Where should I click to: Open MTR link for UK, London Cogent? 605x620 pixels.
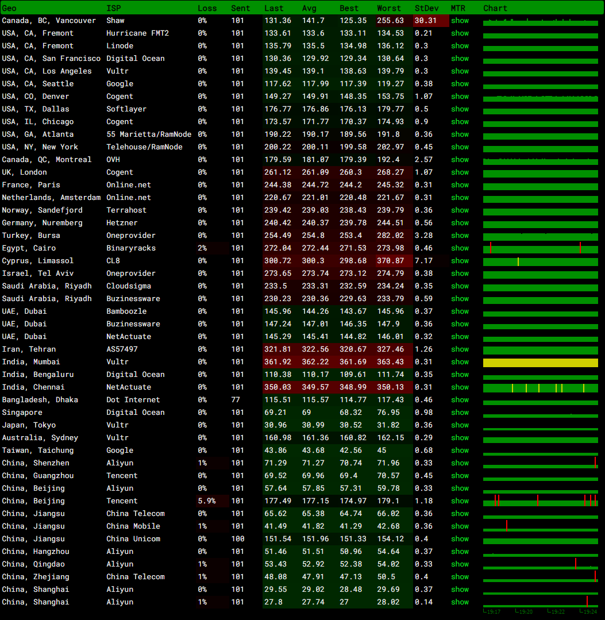pyautogui.click(x=460, y=172)
